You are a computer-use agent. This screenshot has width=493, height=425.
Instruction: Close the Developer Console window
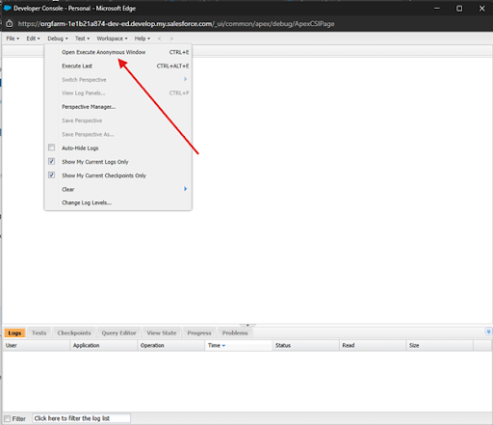pos(481,9)
